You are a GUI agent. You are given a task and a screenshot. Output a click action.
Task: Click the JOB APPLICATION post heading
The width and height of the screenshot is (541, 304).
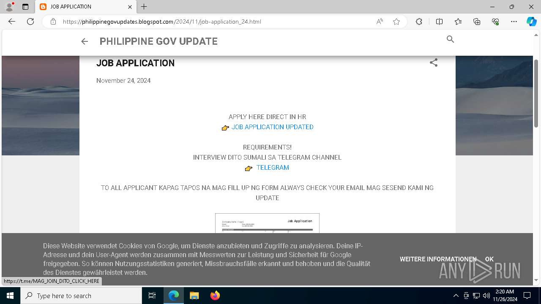pyautogui.click(x=135, y=63)
